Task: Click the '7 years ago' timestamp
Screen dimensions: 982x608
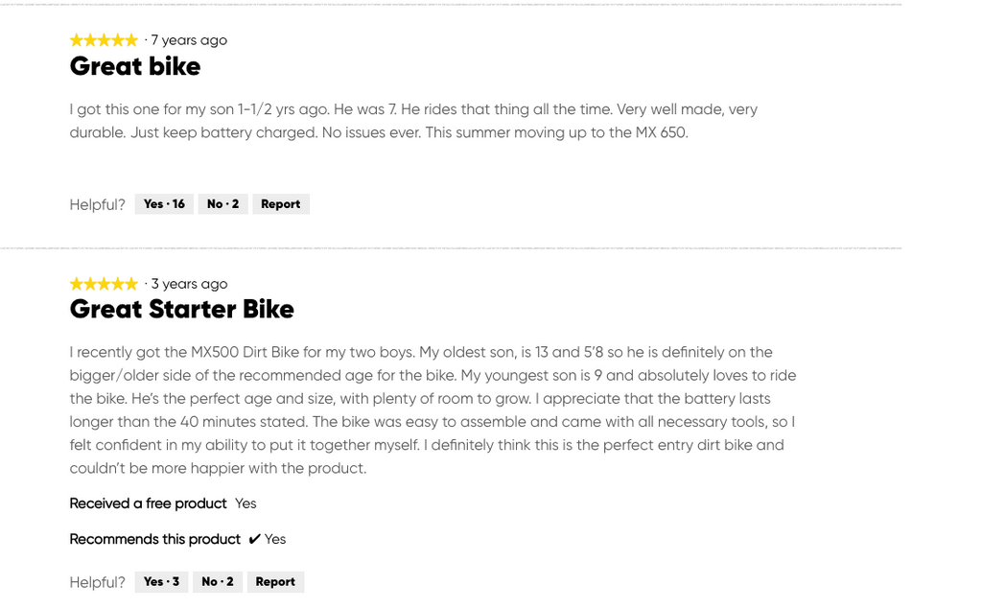Action: pos(189,40)
